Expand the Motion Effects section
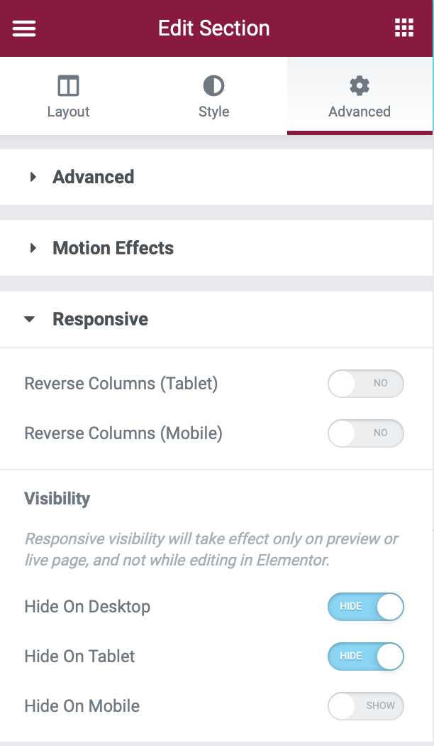The width and height of the screenshot is (434, 746). [113, 248]
